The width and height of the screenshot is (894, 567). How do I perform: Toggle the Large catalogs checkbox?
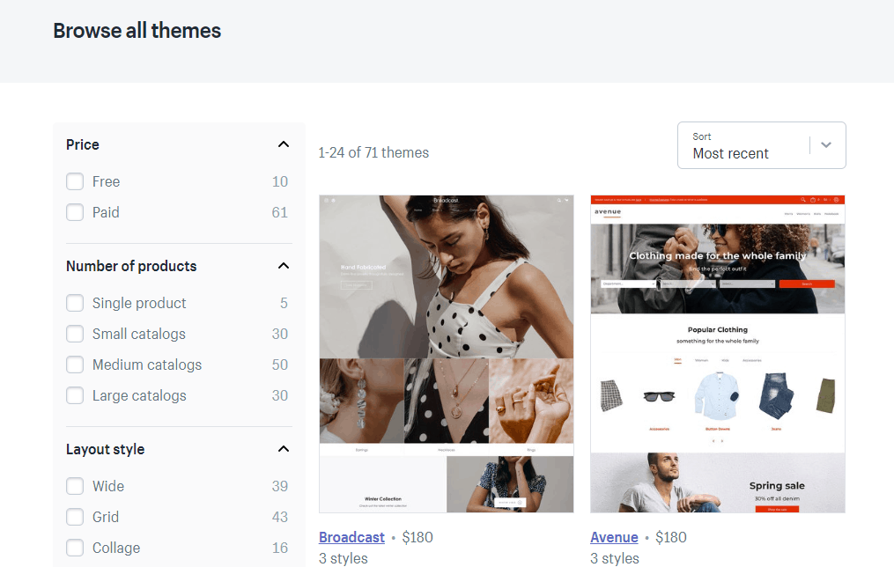tap(75, 395)
